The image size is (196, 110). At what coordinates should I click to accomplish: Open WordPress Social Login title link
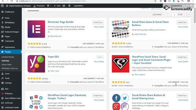(67, 97)
